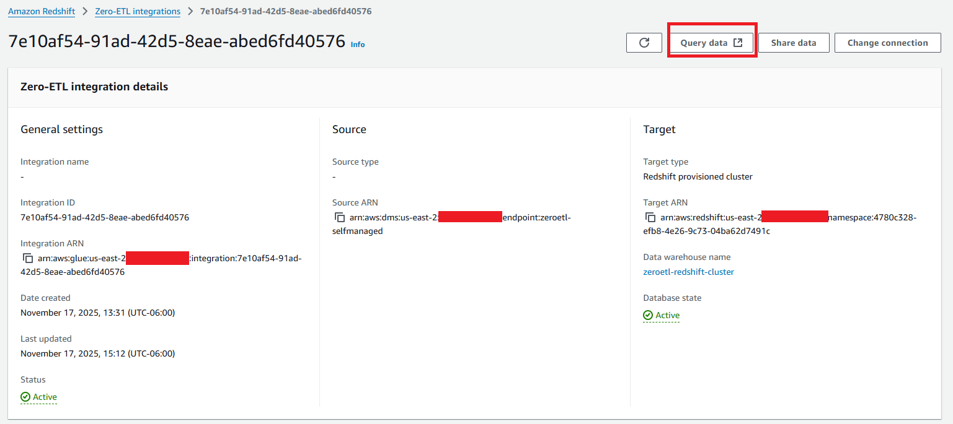
Task: Click the breadcrumb current integration ID text
Action: coord(286,11)
